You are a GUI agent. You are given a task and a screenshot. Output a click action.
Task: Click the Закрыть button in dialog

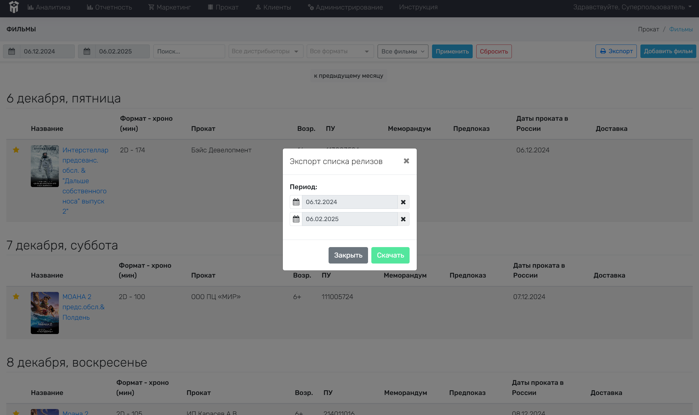click(x=348, y=255)
